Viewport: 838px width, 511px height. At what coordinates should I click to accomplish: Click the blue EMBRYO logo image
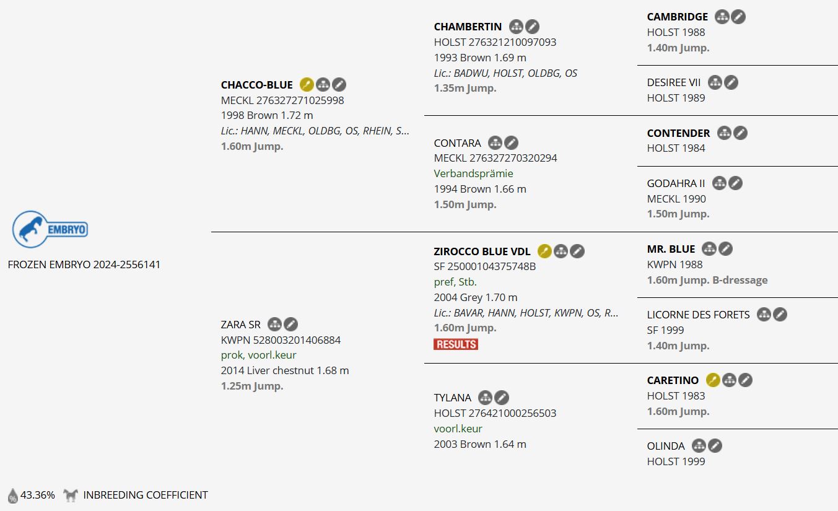tap(50, 230)
